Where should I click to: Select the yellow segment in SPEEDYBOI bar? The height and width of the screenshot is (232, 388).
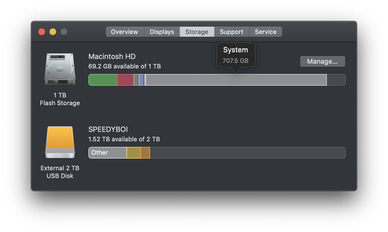(133, 153)
